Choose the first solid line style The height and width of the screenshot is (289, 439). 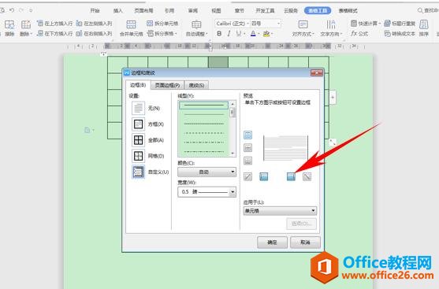[204, 106]
